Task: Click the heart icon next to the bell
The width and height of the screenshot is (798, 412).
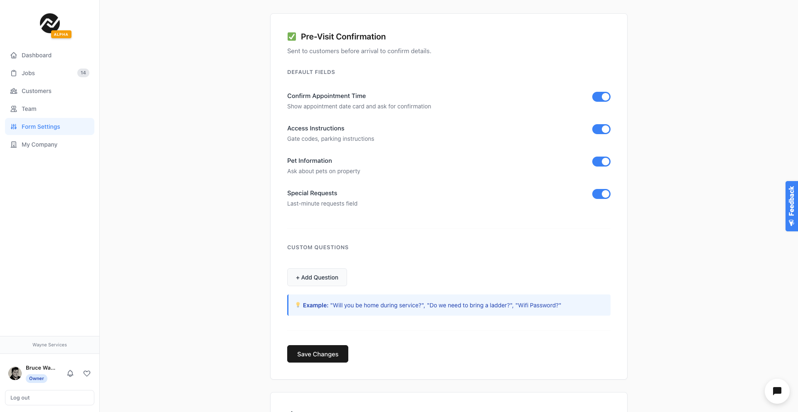Action: 87,373
